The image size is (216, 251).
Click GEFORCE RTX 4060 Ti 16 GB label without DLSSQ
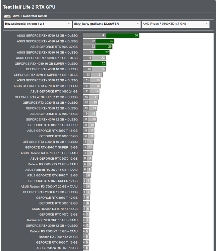[x=57, y=243]
